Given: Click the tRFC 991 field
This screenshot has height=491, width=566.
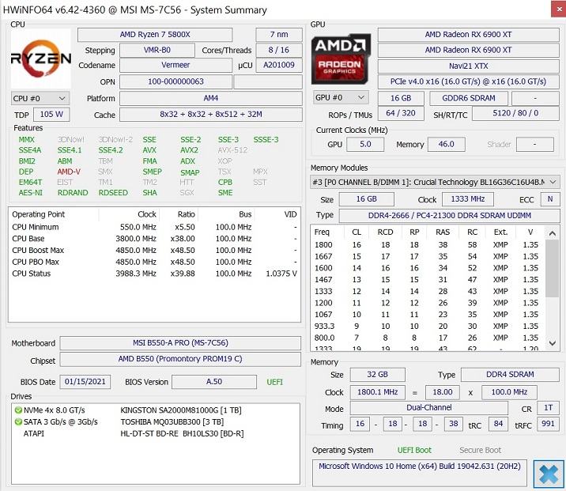Looking at the screenshot, I should pyautogui.click(x=549, y=424).
